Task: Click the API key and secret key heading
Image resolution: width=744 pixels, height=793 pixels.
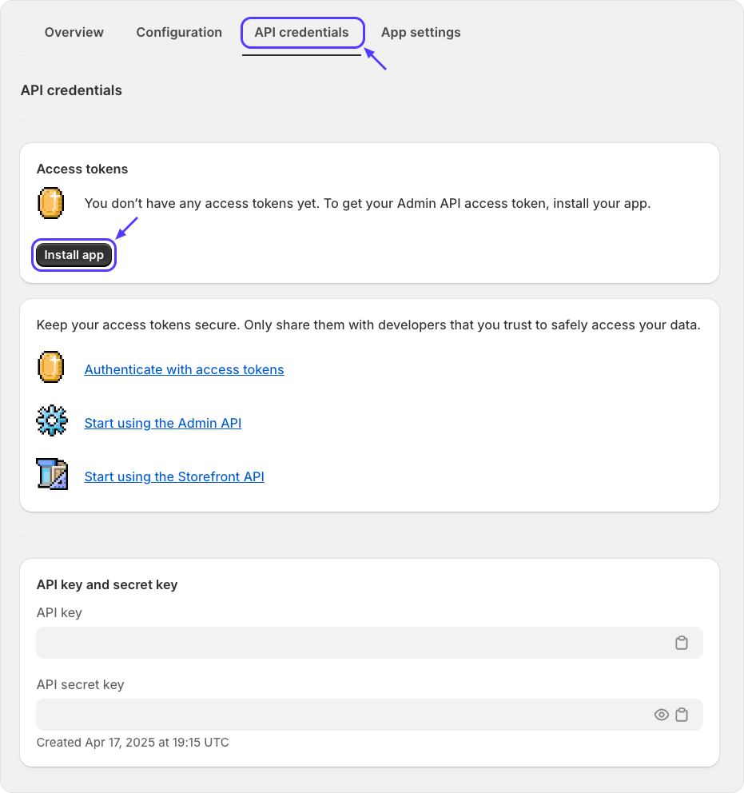Action: (x=107, y=584)
